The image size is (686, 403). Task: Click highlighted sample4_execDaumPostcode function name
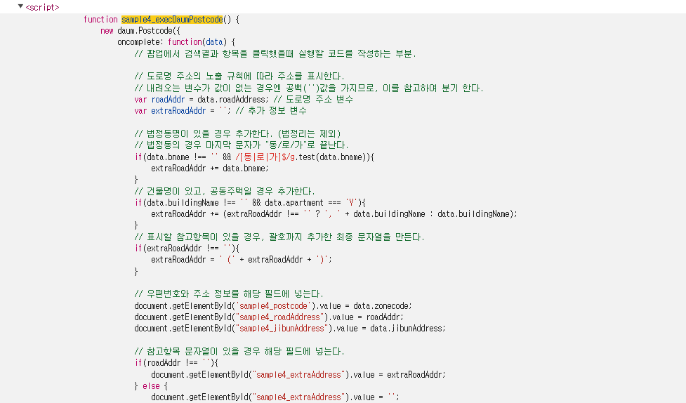[172, 20]
